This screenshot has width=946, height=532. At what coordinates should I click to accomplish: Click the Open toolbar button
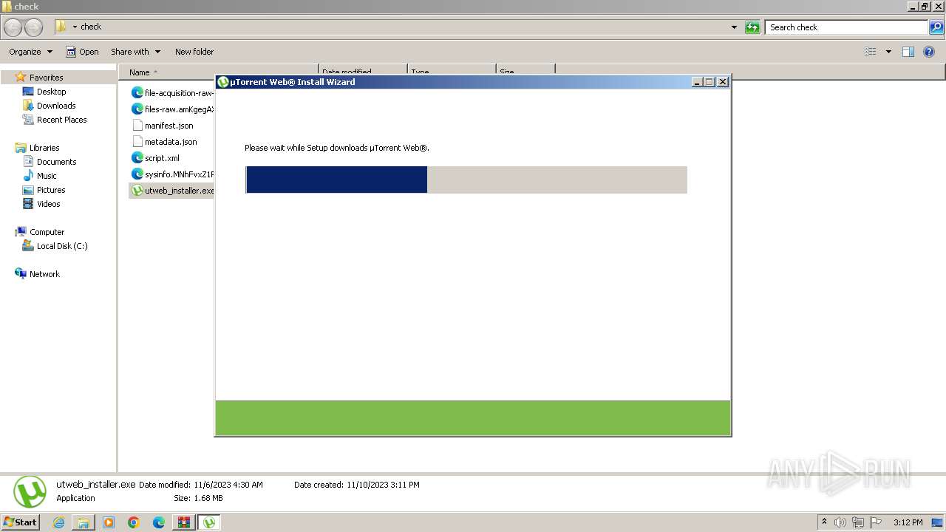coord(82,52)
